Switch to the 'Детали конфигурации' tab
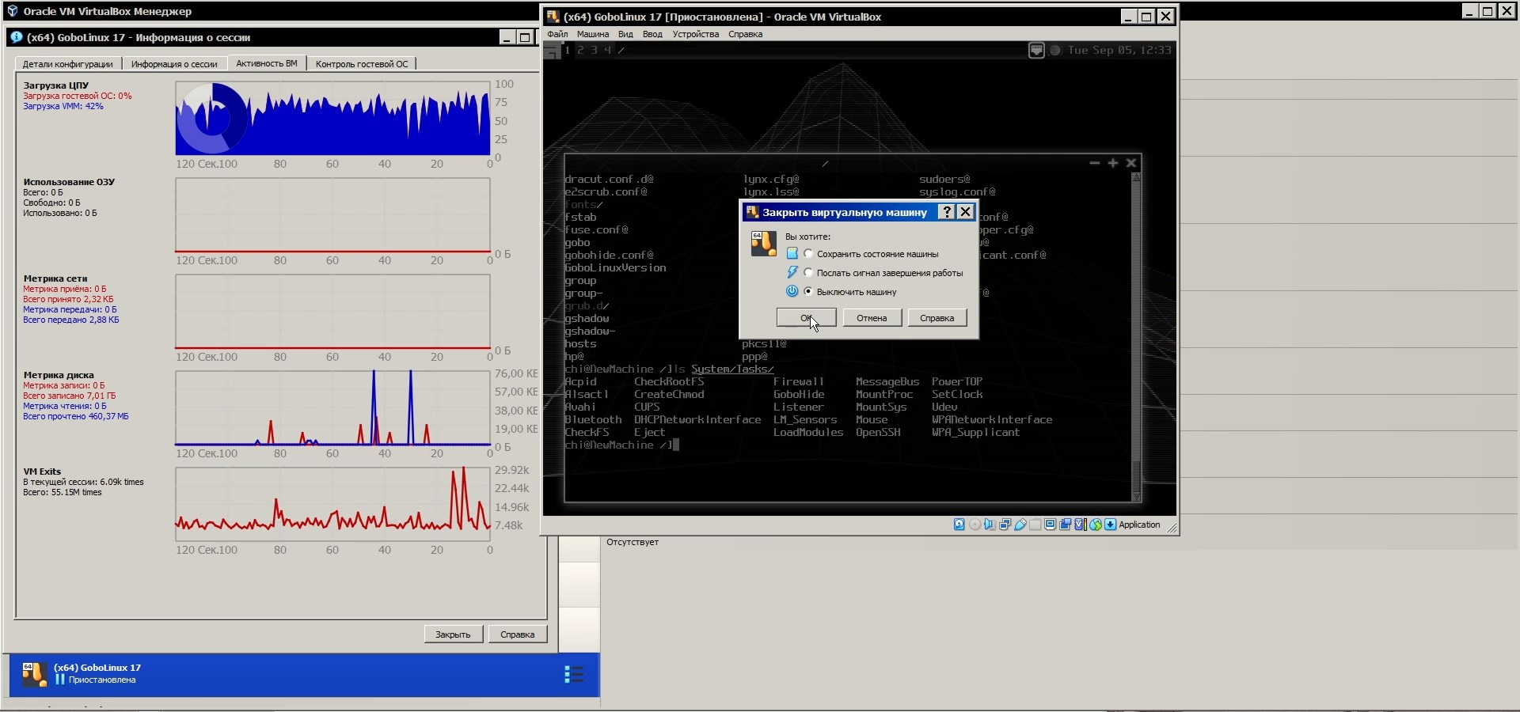Image resolution: width=1520 pixels, height=712 pixels. pos(67,64)
